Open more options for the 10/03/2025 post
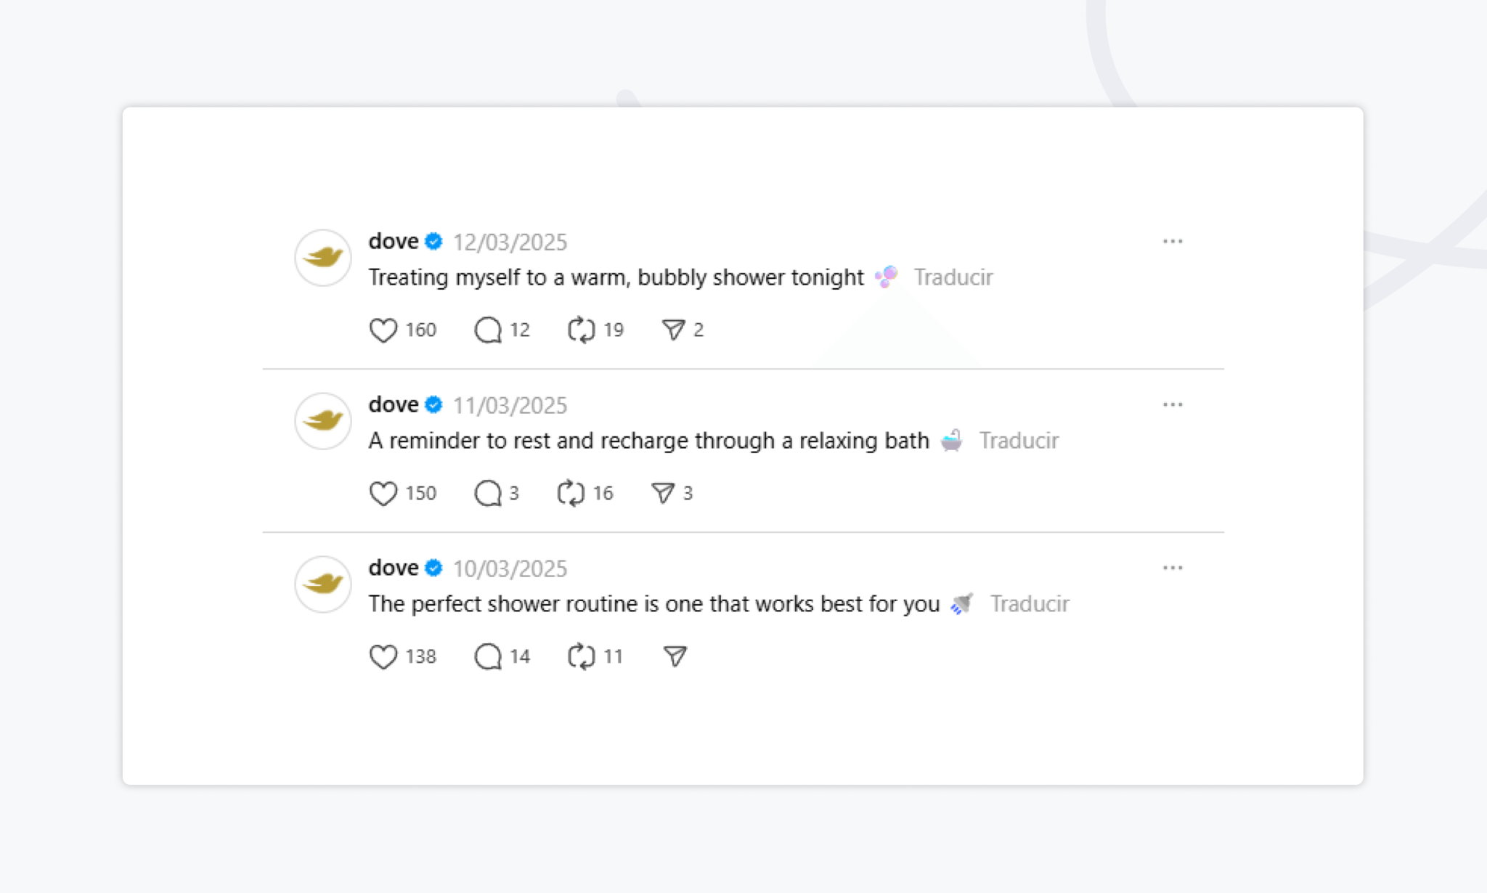This screenshot has width=1487, height=893. [x=1173, y=568]
